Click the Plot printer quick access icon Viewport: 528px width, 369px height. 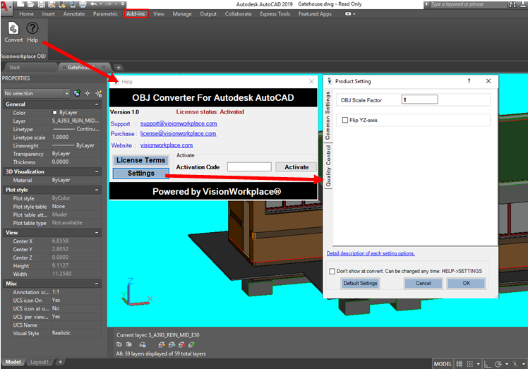point(83,5)
